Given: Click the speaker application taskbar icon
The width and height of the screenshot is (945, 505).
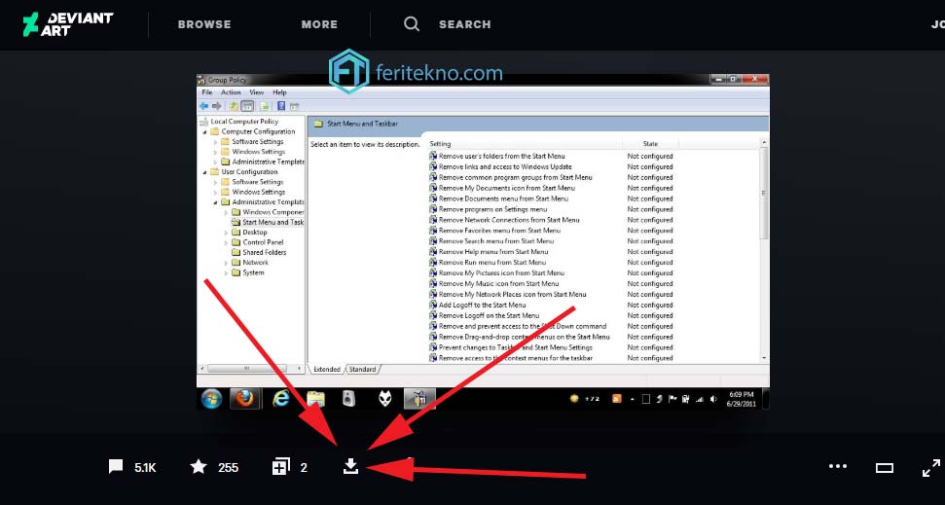Looking at the screenshot, I should (349, 398).
